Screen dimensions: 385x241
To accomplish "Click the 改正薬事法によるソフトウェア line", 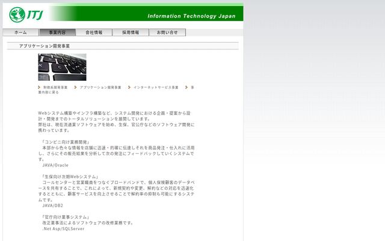I will (88, 223).
